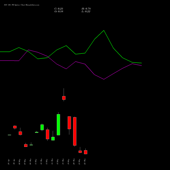Click the low value "L: 0.22"
Image resolution: width=170 pixels, height=170 pixels.
[x=86, y=12]
